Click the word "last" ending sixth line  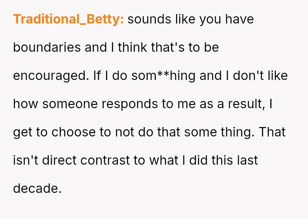(249, 160)
